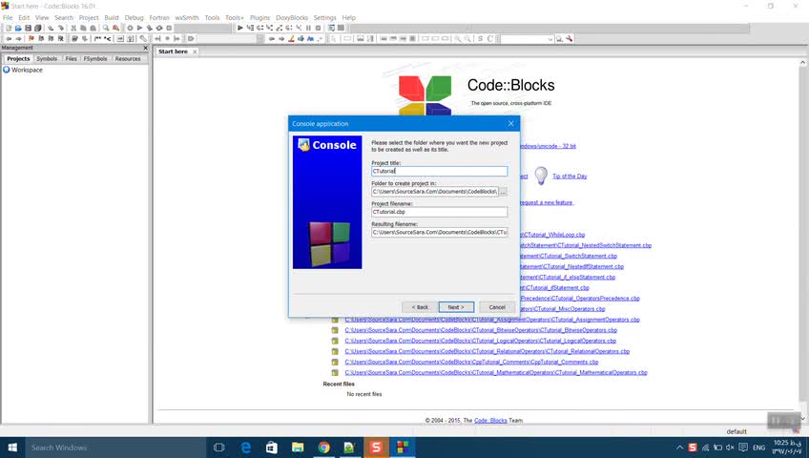This screenshot has width=809, height=458.
Task: Close the Management panel
Action: pyautogui.click(x=145, y=48)
